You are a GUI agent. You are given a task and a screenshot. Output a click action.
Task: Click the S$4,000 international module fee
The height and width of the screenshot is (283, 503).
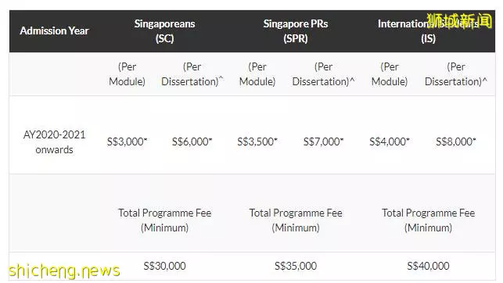point(390,141)
